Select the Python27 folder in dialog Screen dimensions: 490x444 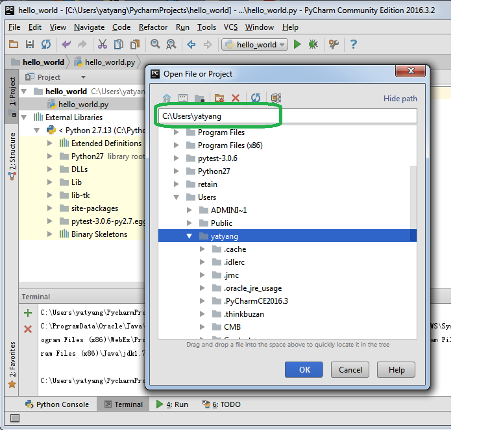(x=214, y=171)
